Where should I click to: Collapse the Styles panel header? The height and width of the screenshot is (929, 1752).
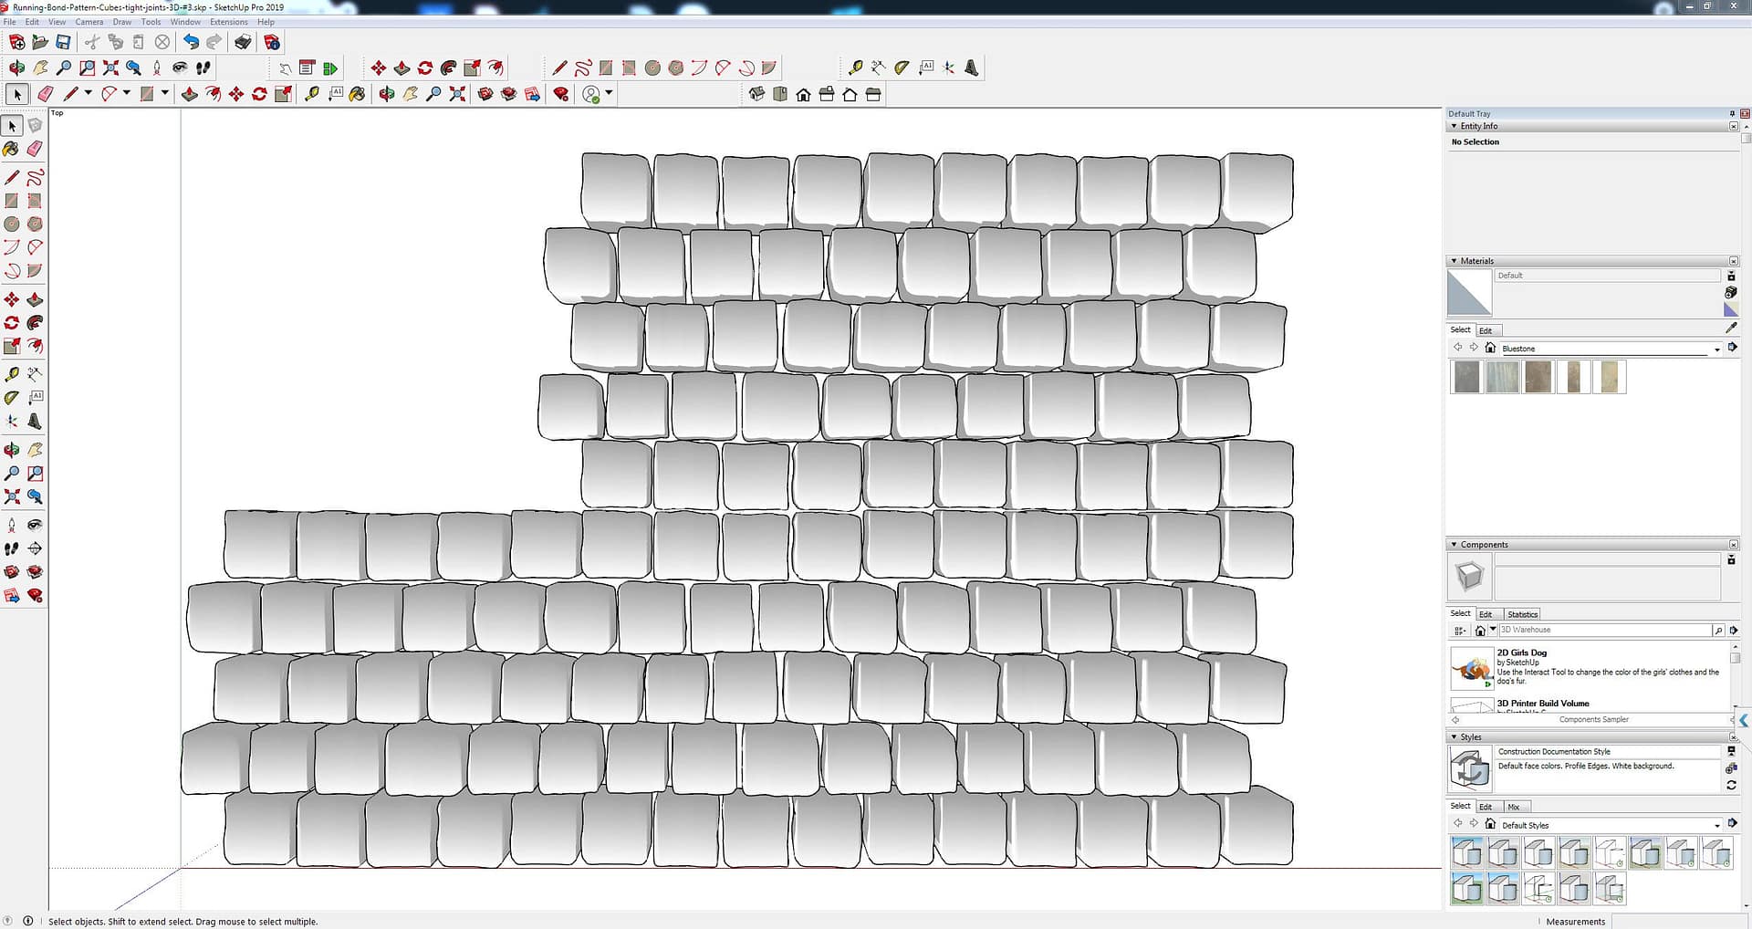coord(1454,736)
